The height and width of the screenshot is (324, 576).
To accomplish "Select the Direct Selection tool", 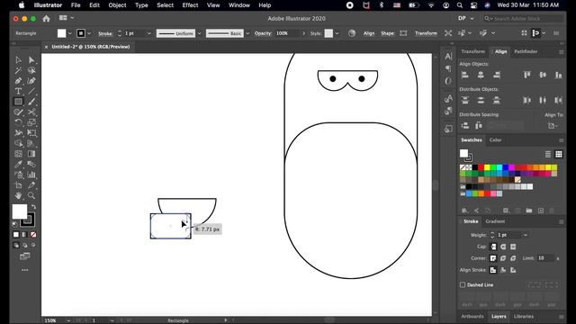I will coord(31,60).
